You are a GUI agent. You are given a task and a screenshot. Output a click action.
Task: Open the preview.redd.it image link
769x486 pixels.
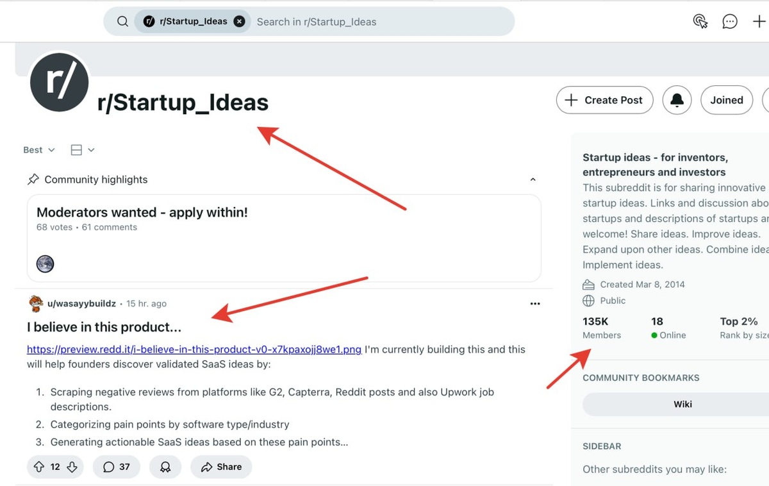[194, 349]
